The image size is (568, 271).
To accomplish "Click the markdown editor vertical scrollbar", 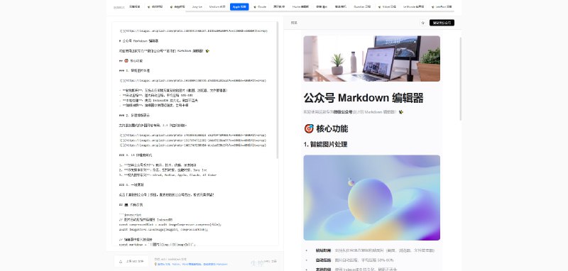I will tap(278, 89).
